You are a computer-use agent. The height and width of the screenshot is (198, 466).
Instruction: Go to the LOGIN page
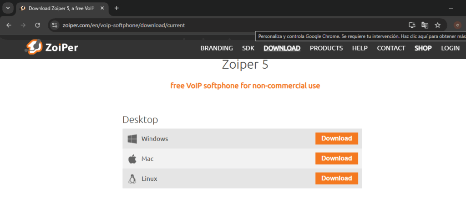(450, 48)
